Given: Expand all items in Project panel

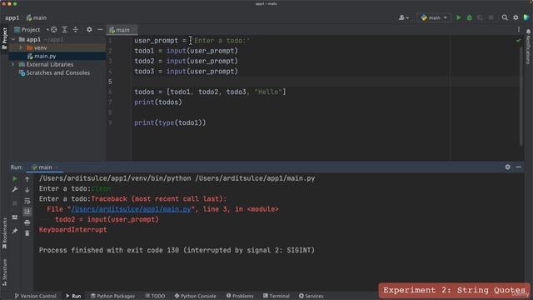Looking at the screenshot, I should point(65,30).
